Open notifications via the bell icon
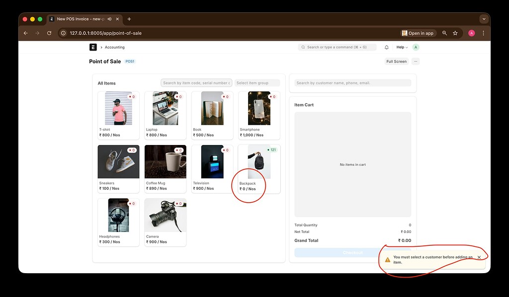This screenshot has width=509, height=297. coord(387,47)
